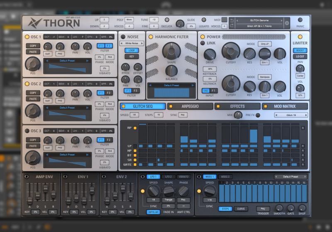Image resolution: width=332 pixels, height=232 pixels.
Task: Switch to the VIBRATO modulation tab
Action: tap(183, 176)
